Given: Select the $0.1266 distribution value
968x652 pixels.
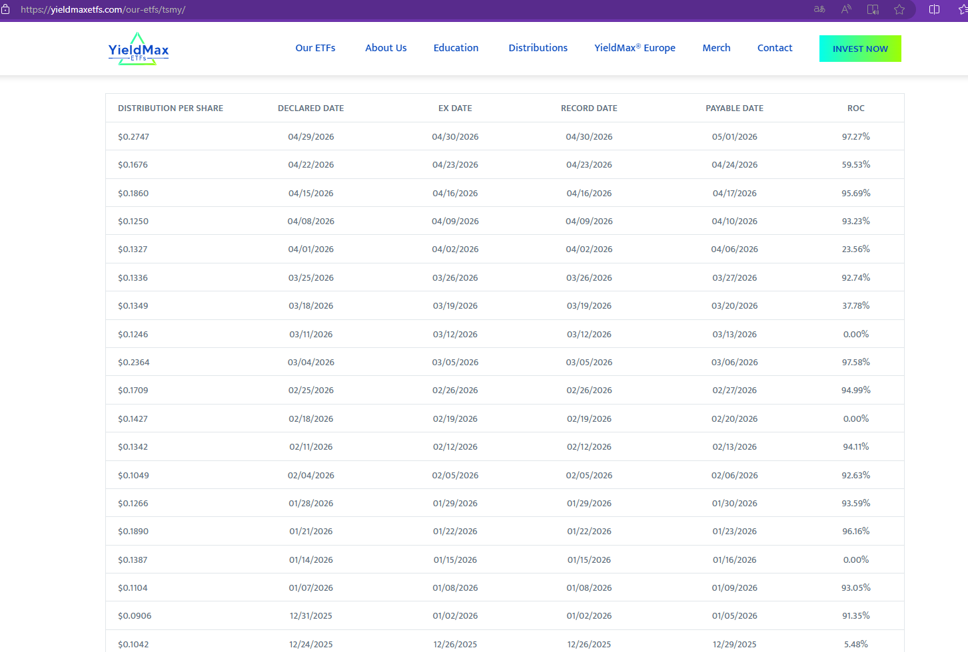Looking at the screenshot, I should click(133, 504).
